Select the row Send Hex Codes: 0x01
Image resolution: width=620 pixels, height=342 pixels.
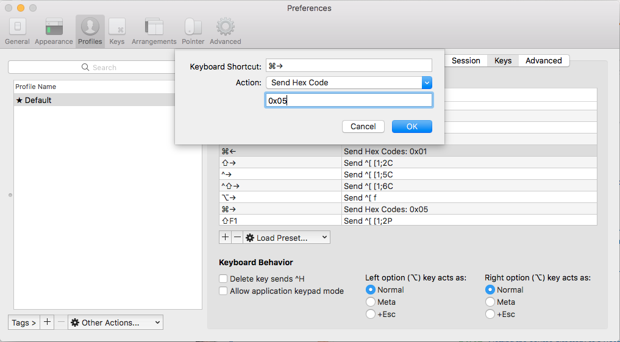click(x=408, y=151)
